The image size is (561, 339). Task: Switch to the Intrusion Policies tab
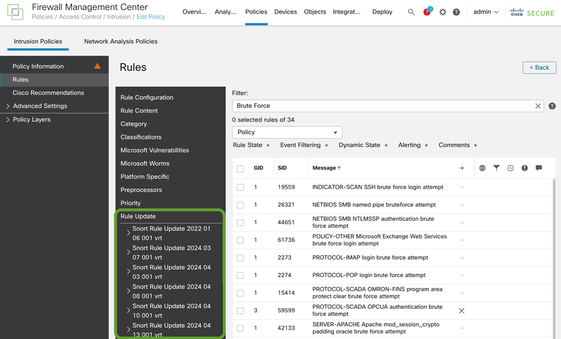[x=38, y=42]
